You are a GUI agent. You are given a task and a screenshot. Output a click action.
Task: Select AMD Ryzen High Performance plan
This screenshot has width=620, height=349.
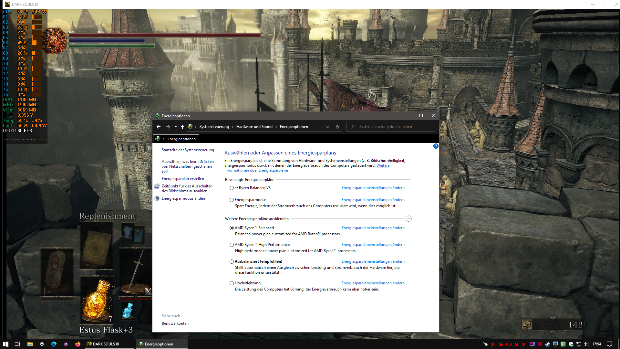[232, 245]
